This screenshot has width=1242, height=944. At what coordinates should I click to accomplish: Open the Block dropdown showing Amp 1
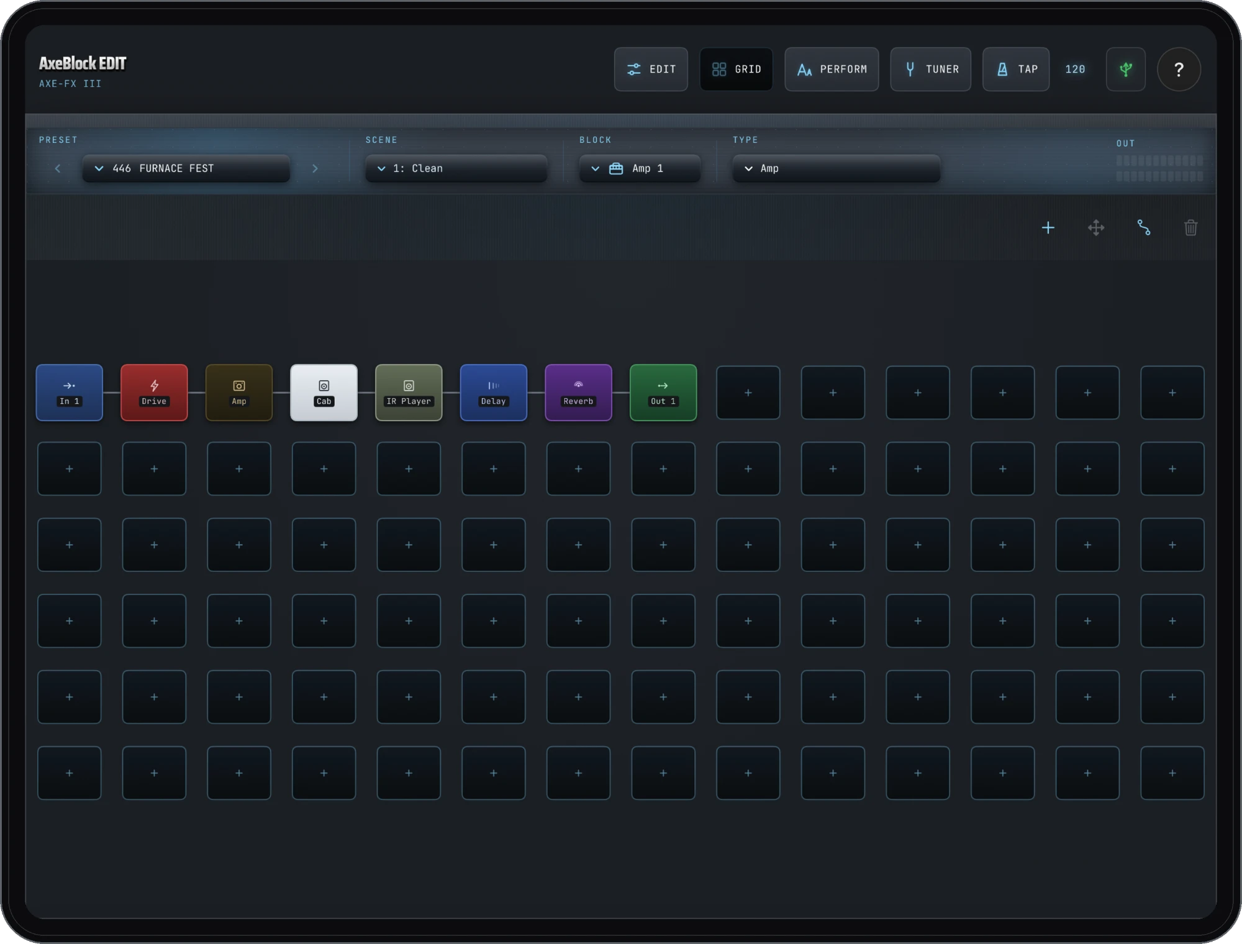[640, 168]
